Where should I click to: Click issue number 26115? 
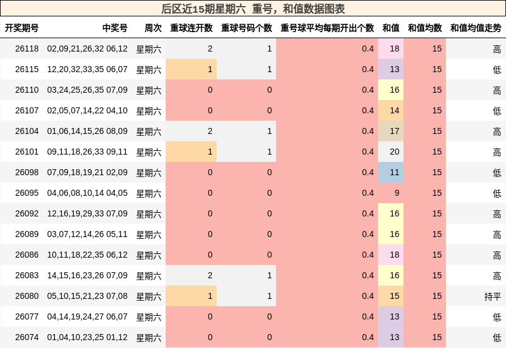(27, 69)
